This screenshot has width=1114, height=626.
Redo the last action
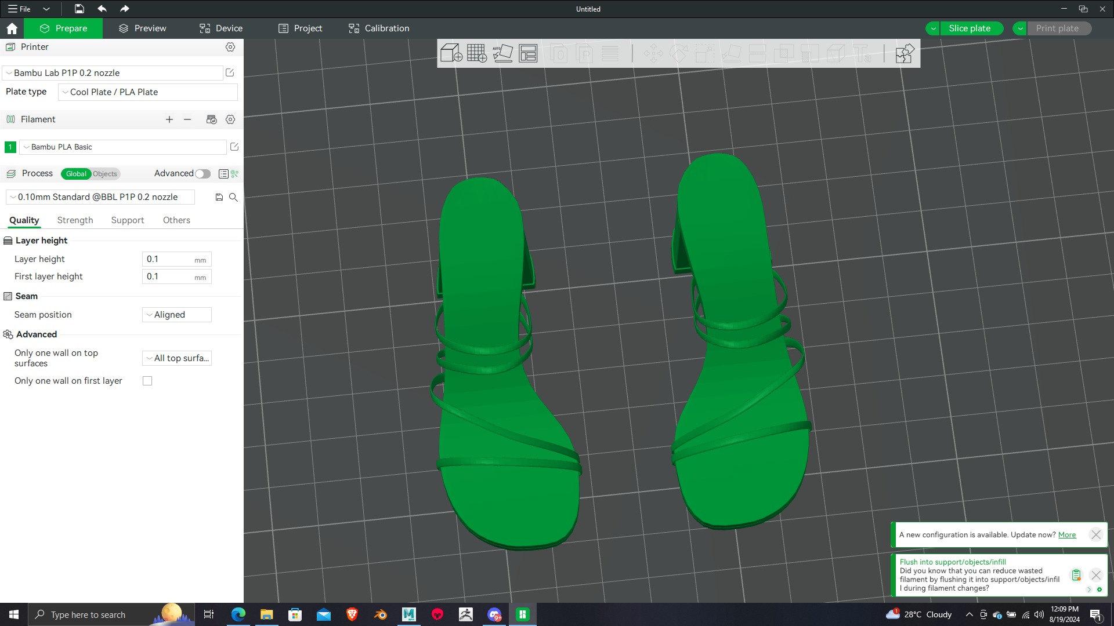[124, 9]
